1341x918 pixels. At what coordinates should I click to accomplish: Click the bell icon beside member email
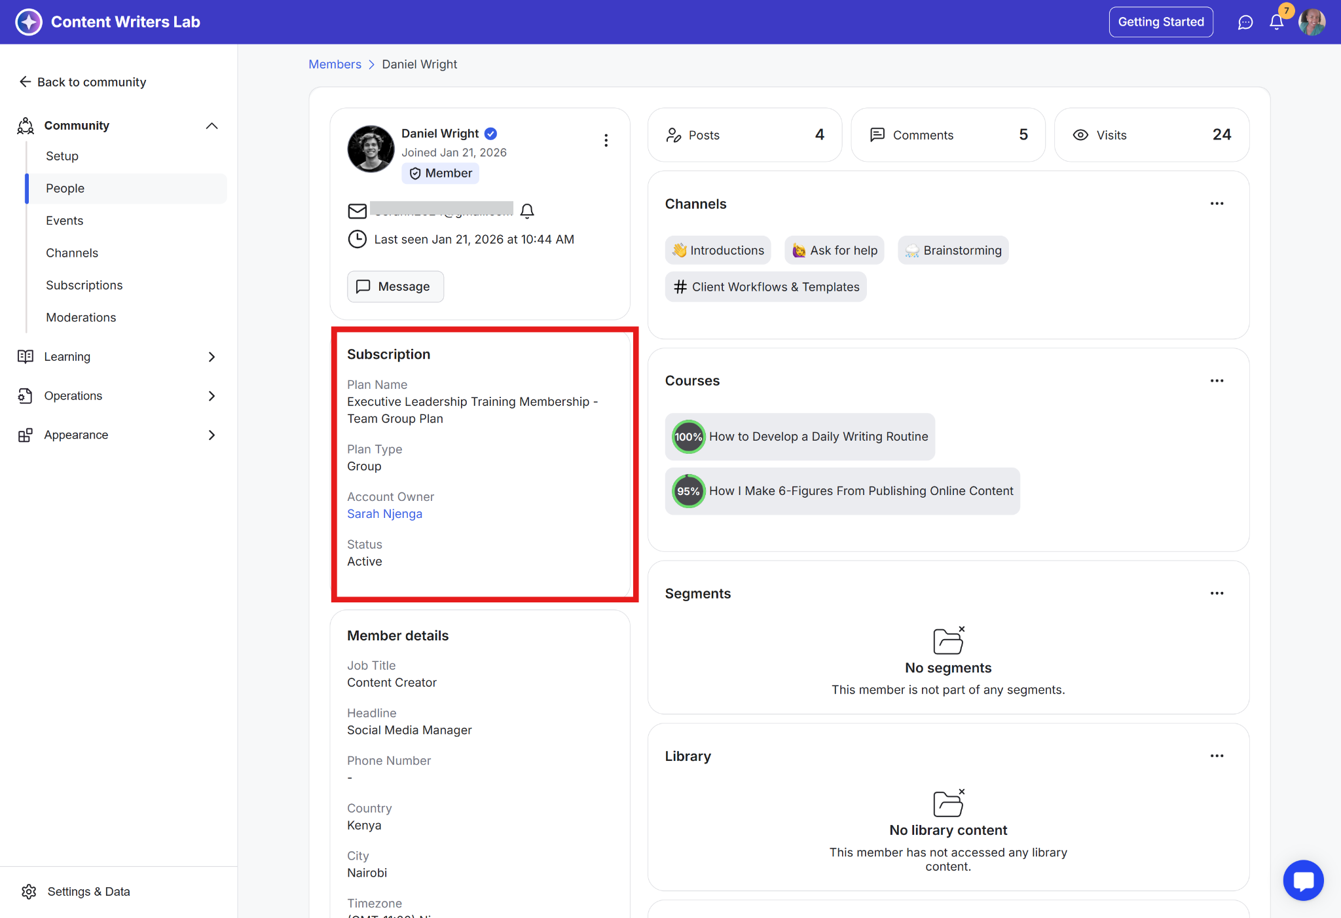[527, 211]
